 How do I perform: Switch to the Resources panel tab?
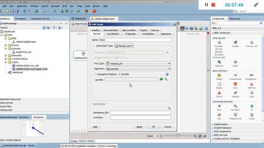pyautogui.click(x=235, y=18)
